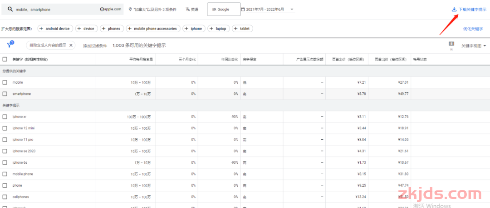490x208 pixels.
Task: Add 'mobile phone accessories' chip
Action: coord(153,28)
